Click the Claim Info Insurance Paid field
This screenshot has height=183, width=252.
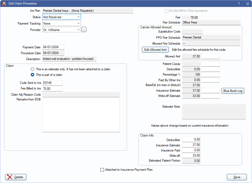pyautogui.click(x=191, y=150)
